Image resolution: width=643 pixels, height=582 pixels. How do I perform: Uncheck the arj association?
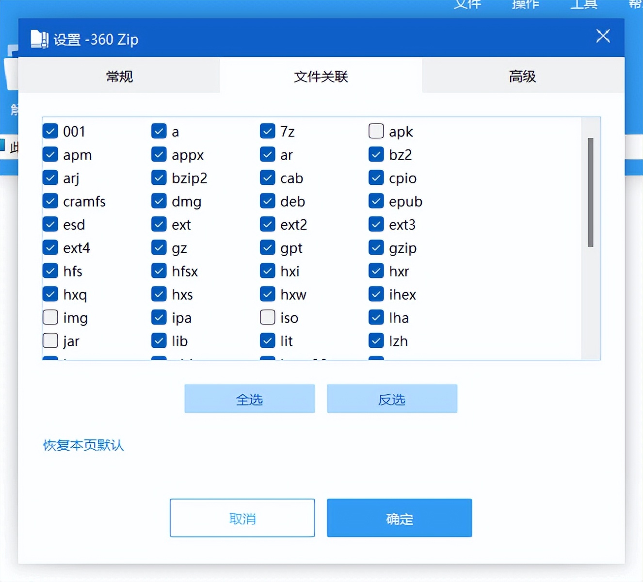tap(50, 178)
